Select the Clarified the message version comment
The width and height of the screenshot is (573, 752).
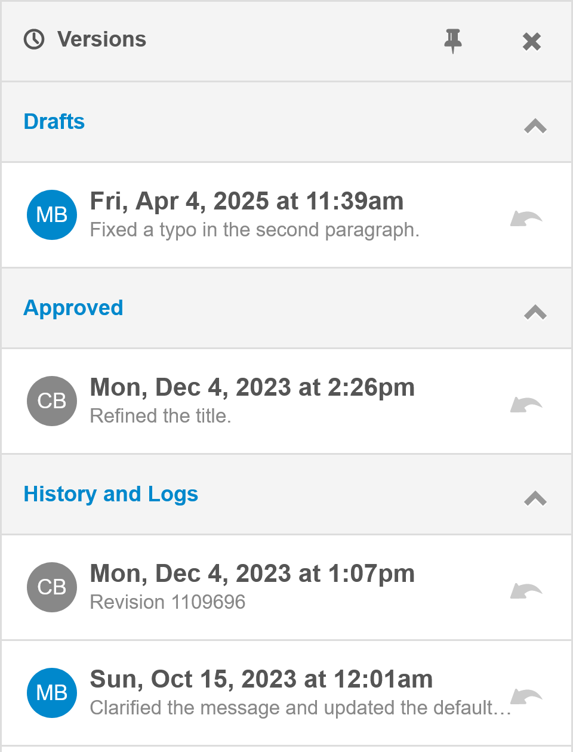(300, 708)
